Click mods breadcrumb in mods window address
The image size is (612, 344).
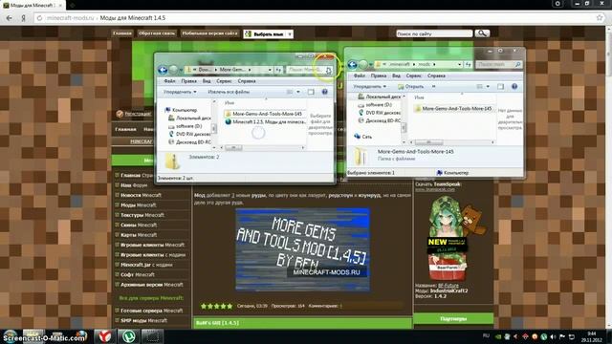click(x=425, y=64)
